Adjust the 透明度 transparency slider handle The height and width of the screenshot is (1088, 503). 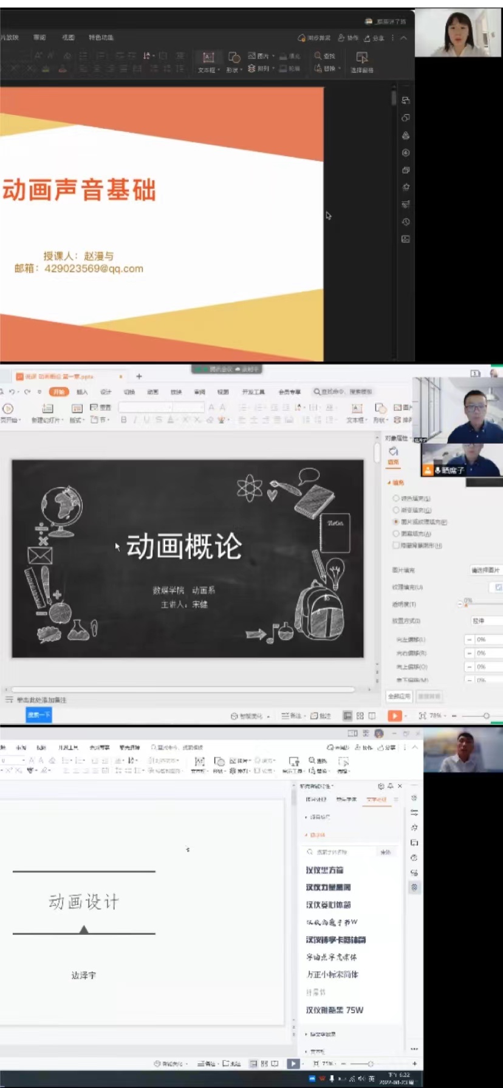[x=466, y=604]
